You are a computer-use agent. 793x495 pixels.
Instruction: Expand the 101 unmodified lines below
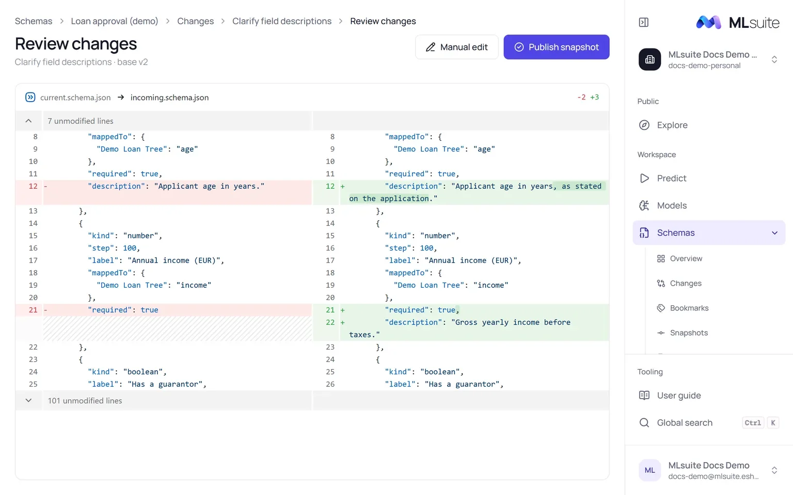click(x=28, y=400)
